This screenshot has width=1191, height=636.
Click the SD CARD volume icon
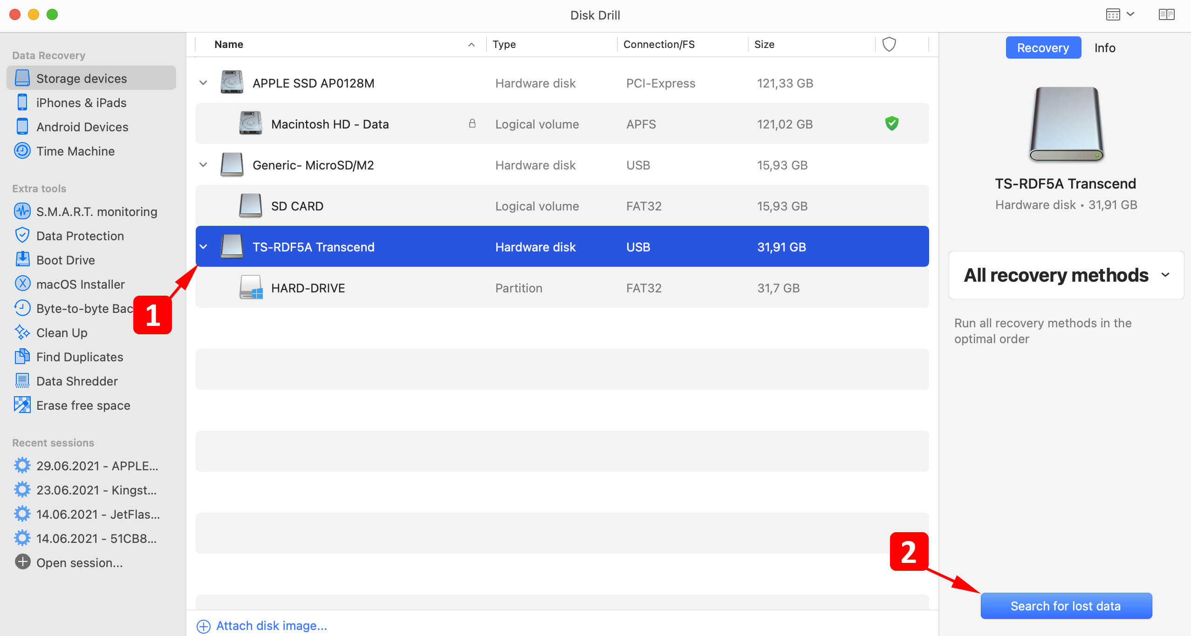tap(250, 205)
